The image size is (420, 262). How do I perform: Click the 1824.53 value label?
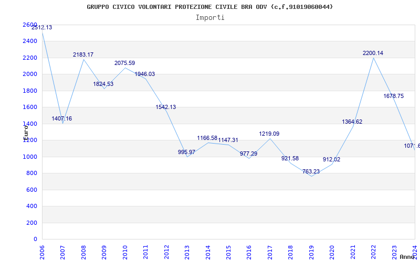click(x=103, y=84)
